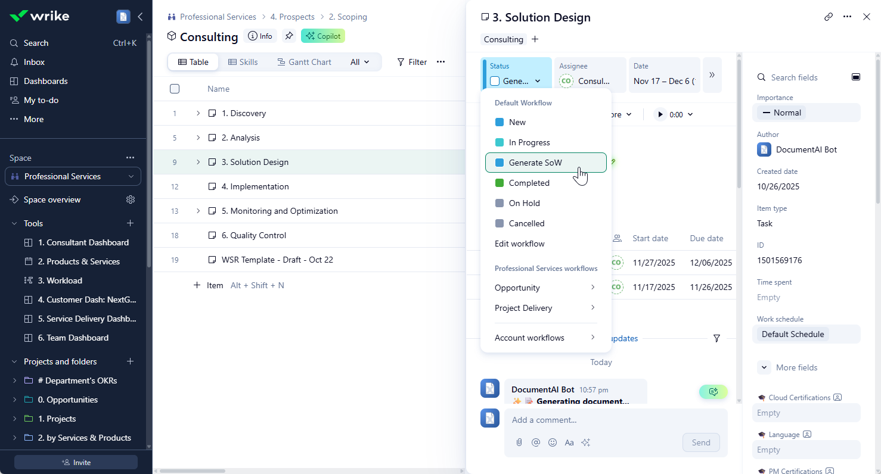Toggle the task status checkbox in Status field
Screen dimensions: 881x474
pyautogui.click(x=495, y=81)
